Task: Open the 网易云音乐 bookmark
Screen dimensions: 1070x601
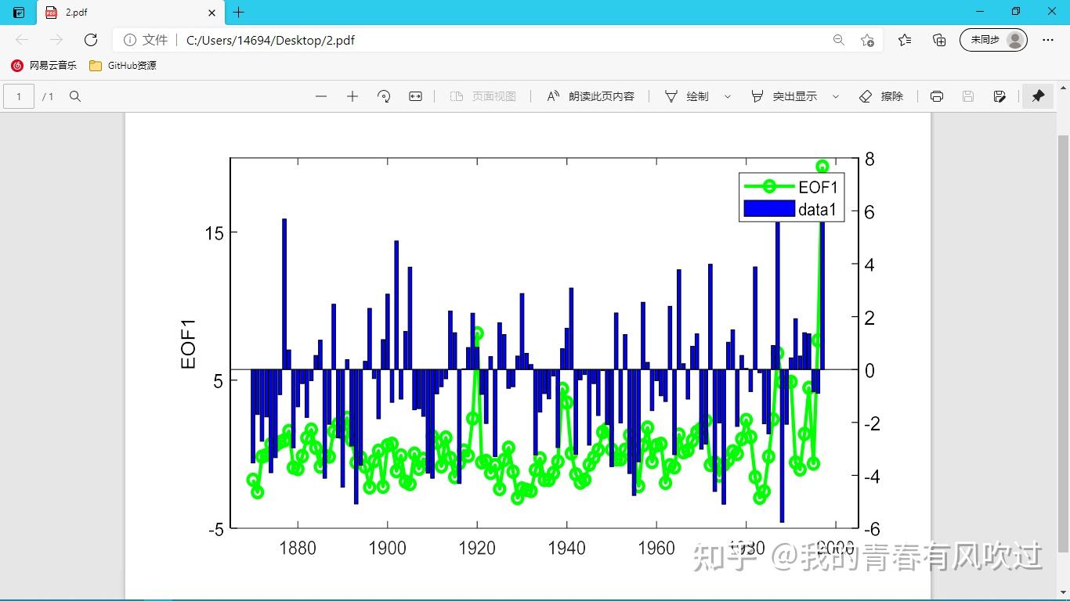Action: (x=44, y=66)
